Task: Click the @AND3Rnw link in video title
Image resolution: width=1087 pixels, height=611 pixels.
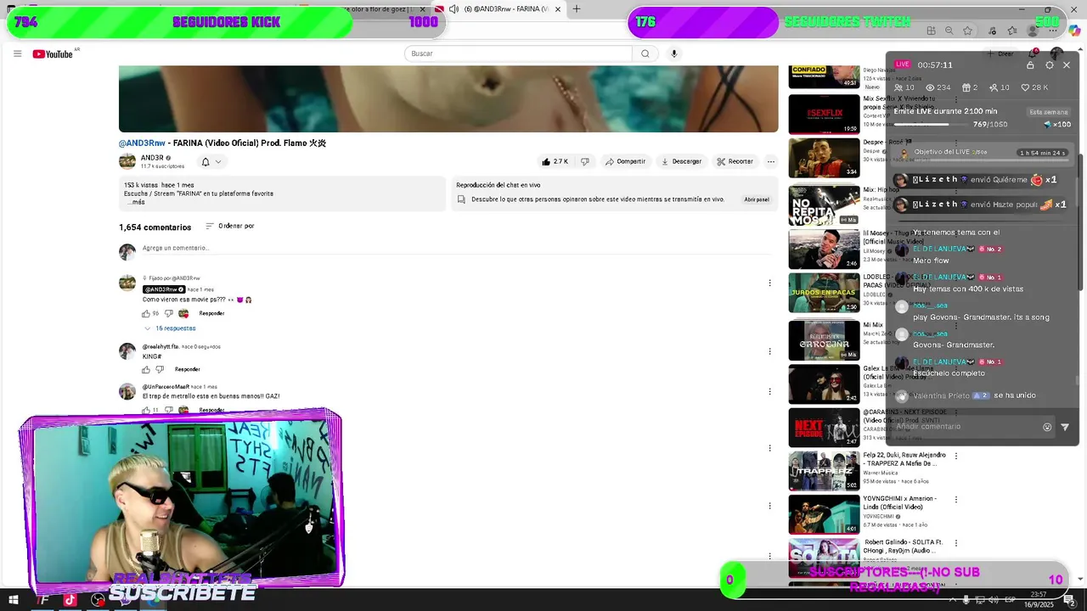Action: click(x=142, y=143)
